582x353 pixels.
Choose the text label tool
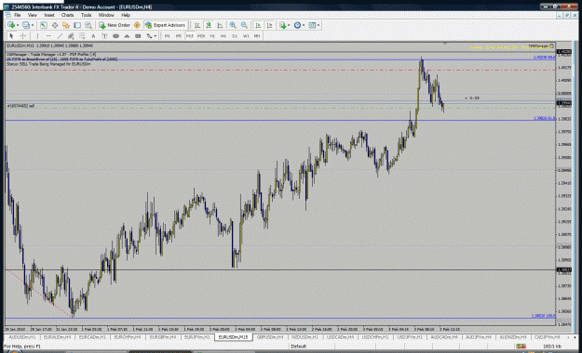pos(93,36)
